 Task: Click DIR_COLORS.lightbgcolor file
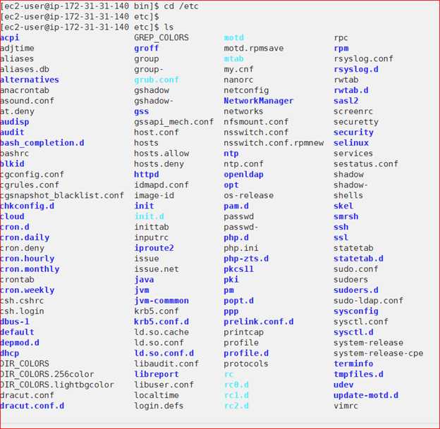(57, 385)
